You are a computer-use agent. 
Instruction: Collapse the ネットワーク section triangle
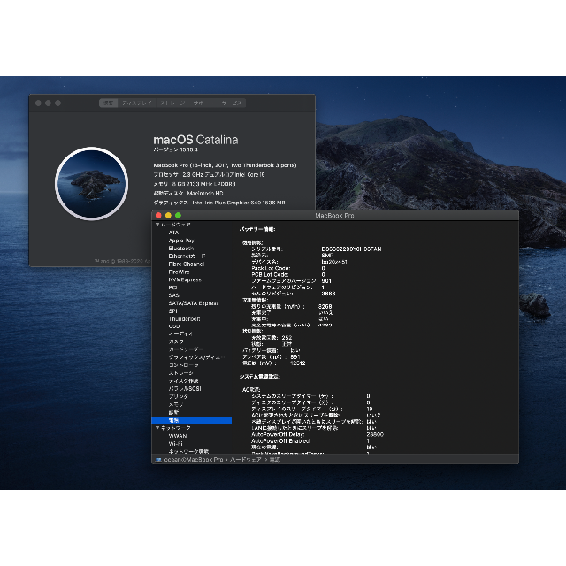point(157,428)
